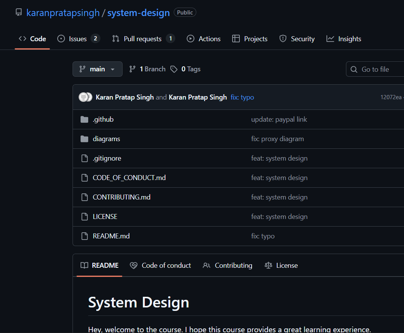Viewport: 404px width, 333px height.
Task: Open update: paypal link commit message
Action: click(279, 119)
